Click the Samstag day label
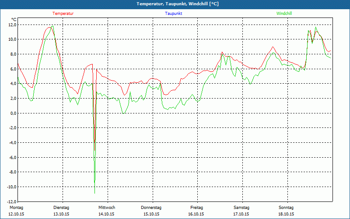 tap(241, 208)
